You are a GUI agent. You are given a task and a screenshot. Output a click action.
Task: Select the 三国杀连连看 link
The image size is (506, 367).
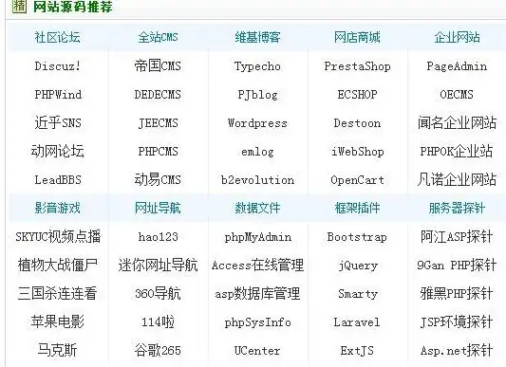tap(58, 293)
